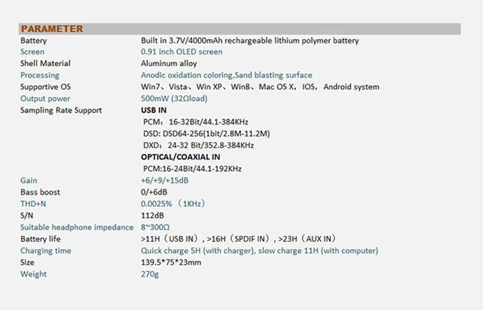Select the S/N 112dB value
Screen dimensions: 483x310
(x=152, y=215)
